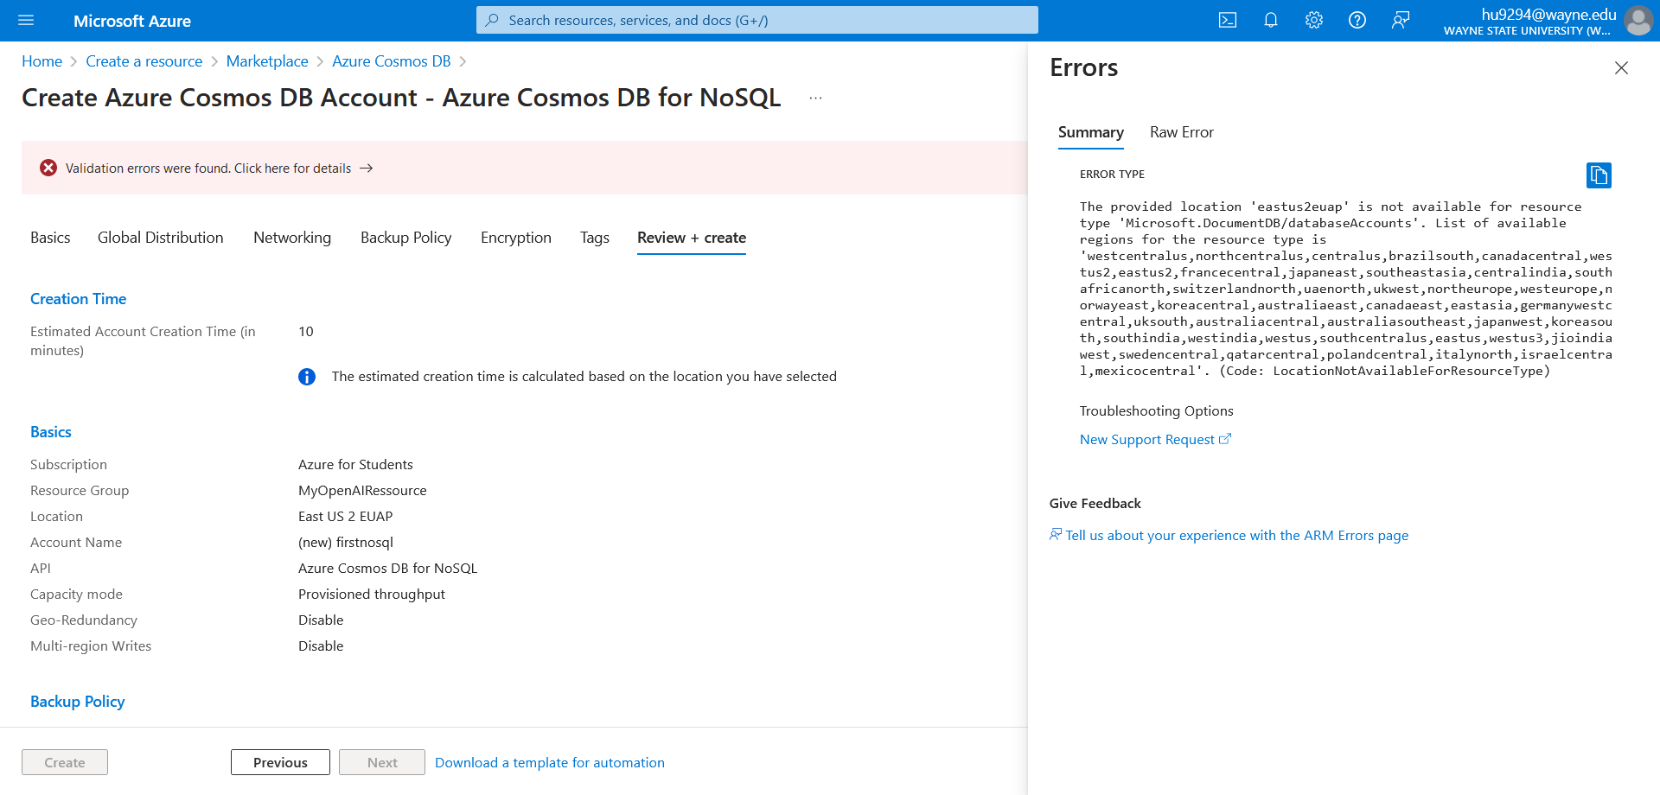Screen dimensions: 1660x795
Task: Launch Cloud Shell from the top bar
Action: (1227, 20)
